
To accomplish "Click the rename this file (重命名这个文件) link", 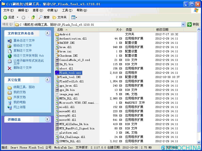I will tap(24, 41).
